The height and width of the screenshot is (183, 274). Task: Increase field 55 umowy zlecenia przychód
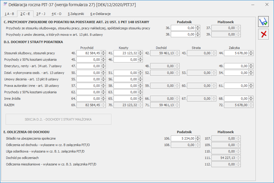pos(103,78)
